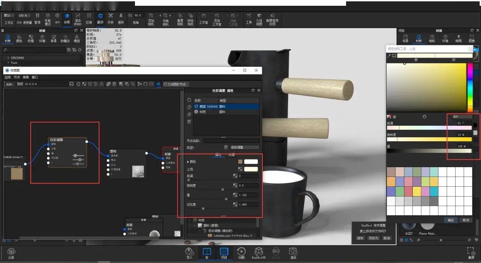This screenshot has width=481, height=263.
Task: Toggle 去噪 (Denoise) in the top toolbar
Action: [x=67, y=18]
